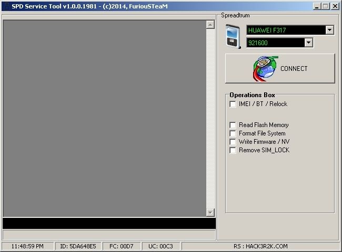Click the globe logo on CONNECT button
Screen dimensions: 342x252
coord(265,69)
